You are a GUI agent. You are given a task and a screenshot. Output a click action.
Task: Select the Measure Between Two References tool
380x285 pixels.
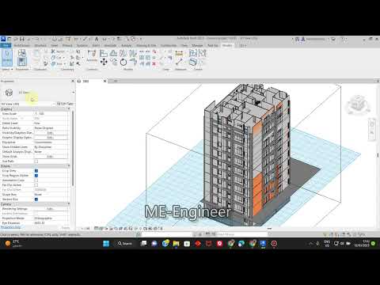179,63
